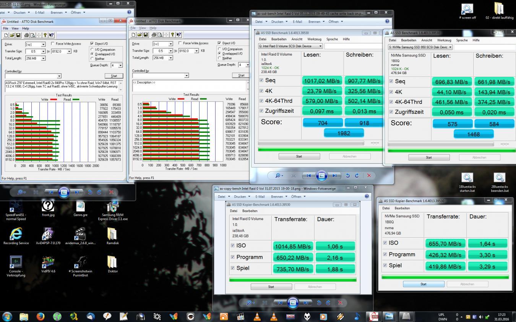The height and width of the screenshot is (322, 516).
Task: Click red delete icon in 2015-07-31.1702.png viewer
Action: pyautogui.click(x=111, y=192)
